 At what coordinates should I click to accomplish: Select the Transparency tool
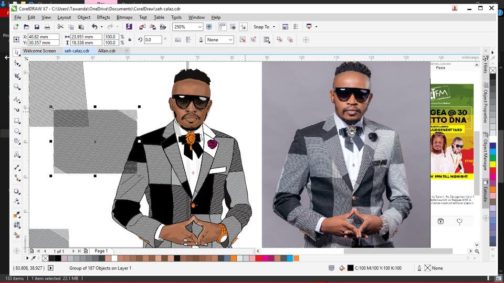(x=17, y=201)
